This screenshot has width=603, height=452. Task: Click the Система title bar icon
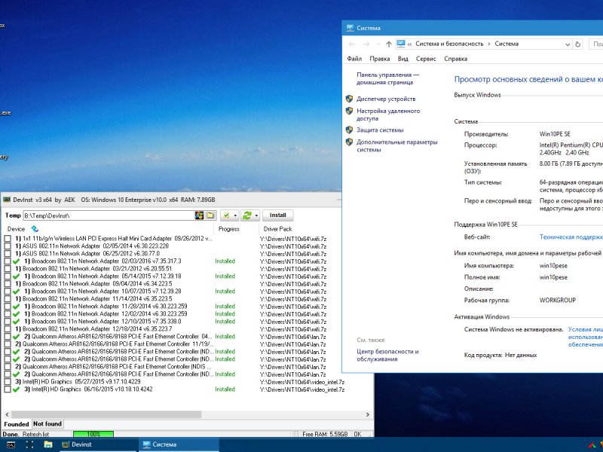[x=350, y=28]
